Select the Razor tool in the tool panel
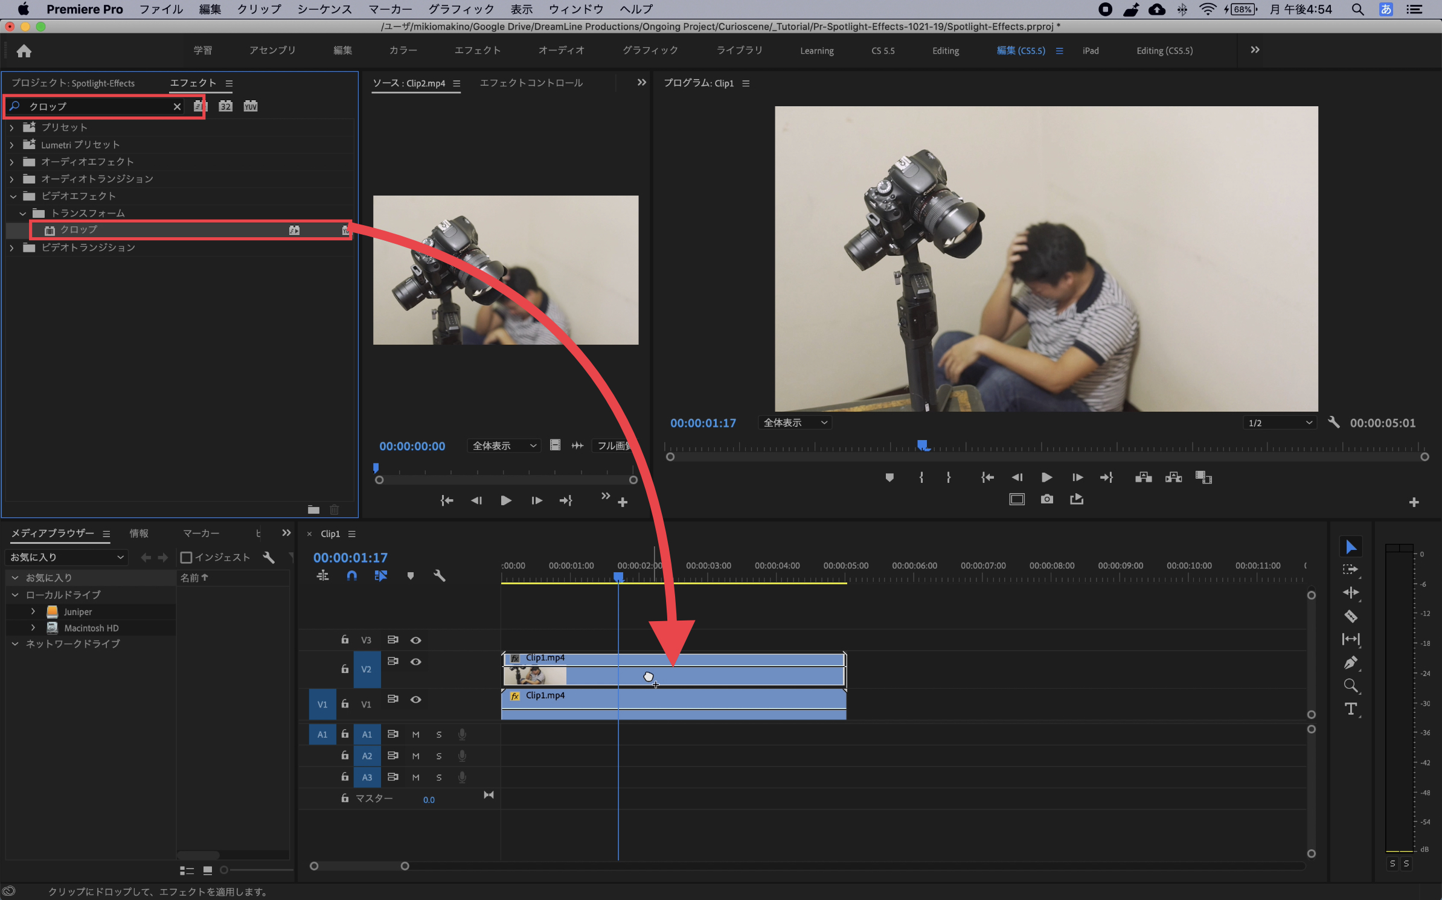 [1351, 616]
